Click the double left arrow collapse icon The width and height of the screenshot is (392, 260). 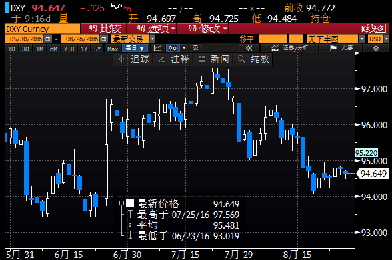[249, 48]
